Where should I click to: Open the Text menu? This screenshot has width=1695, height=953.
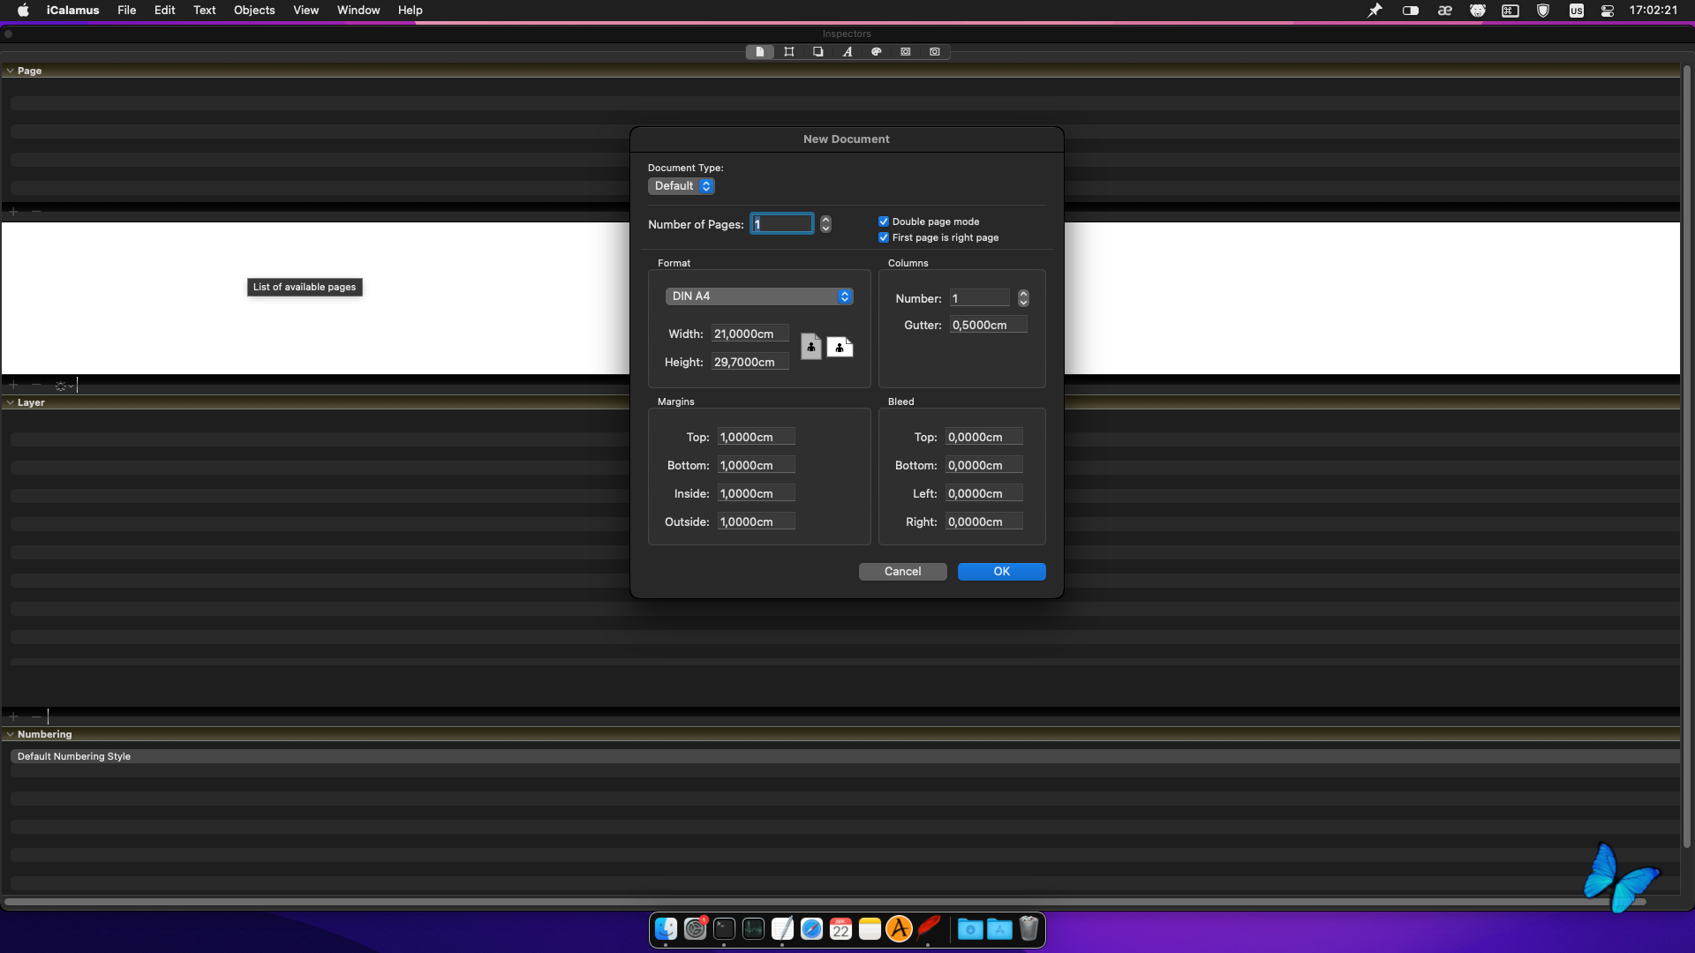[x=205, y=11]
